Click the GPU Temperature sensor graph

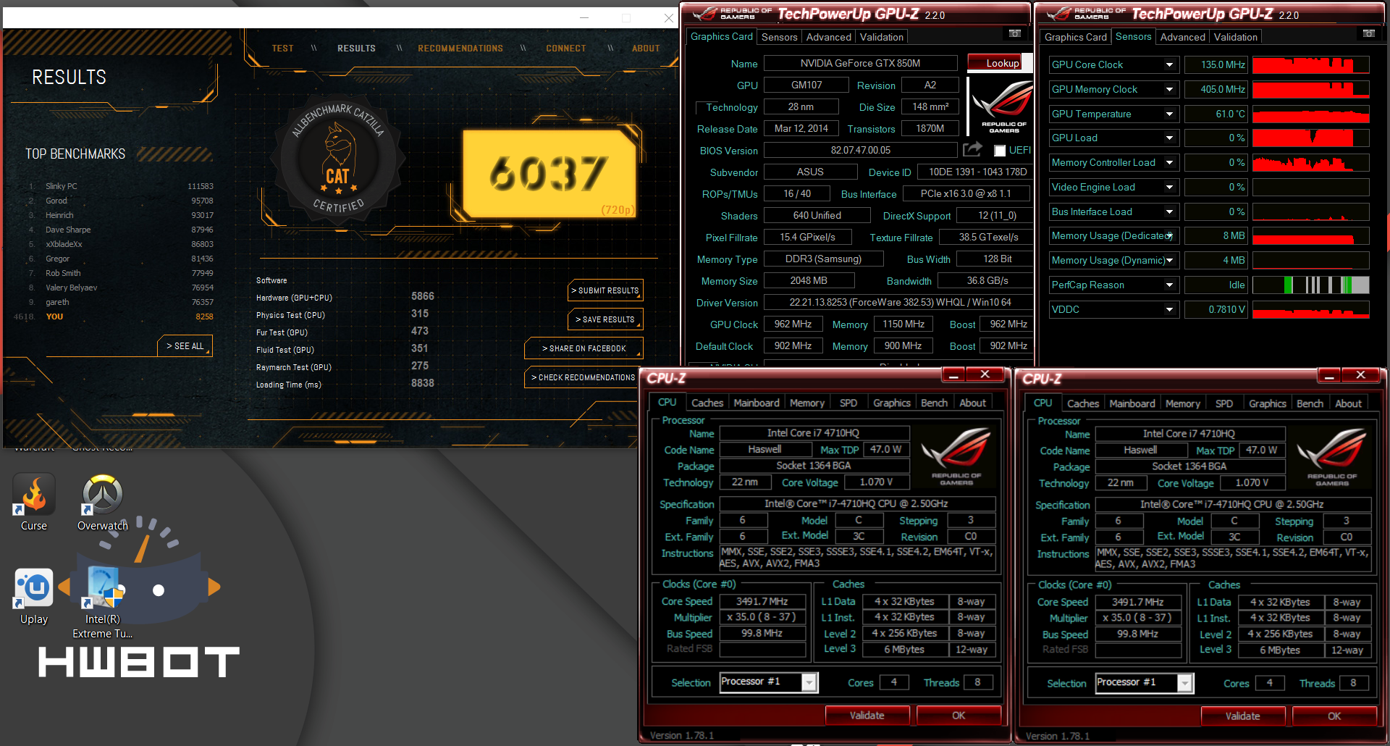point(1310,114)
